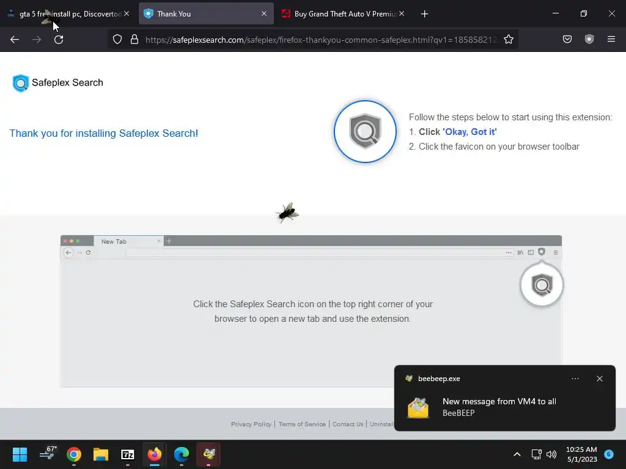Click the demo browser screenshot's 'New Tab' tab
The height and width of the screenshot is (469, 626).
pos(128,241)
